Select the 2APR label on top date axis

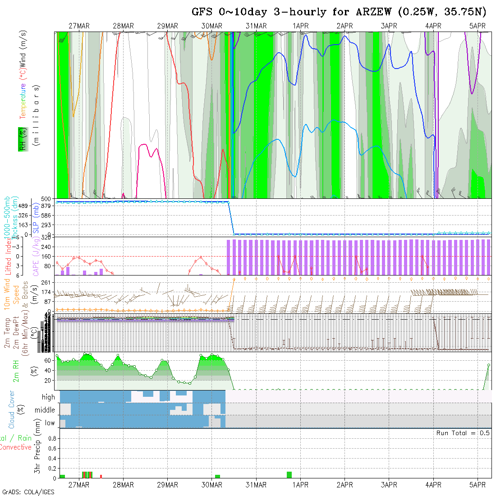pos(344,26)
